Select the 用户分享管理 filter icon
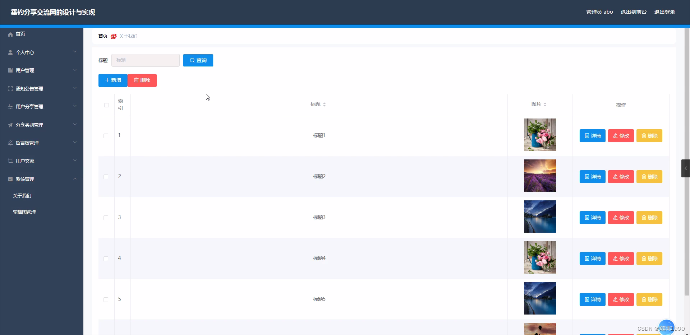Image resolution: width=690 pixels, height=335 pixels. pyautogui.click(x=10, y=106)
